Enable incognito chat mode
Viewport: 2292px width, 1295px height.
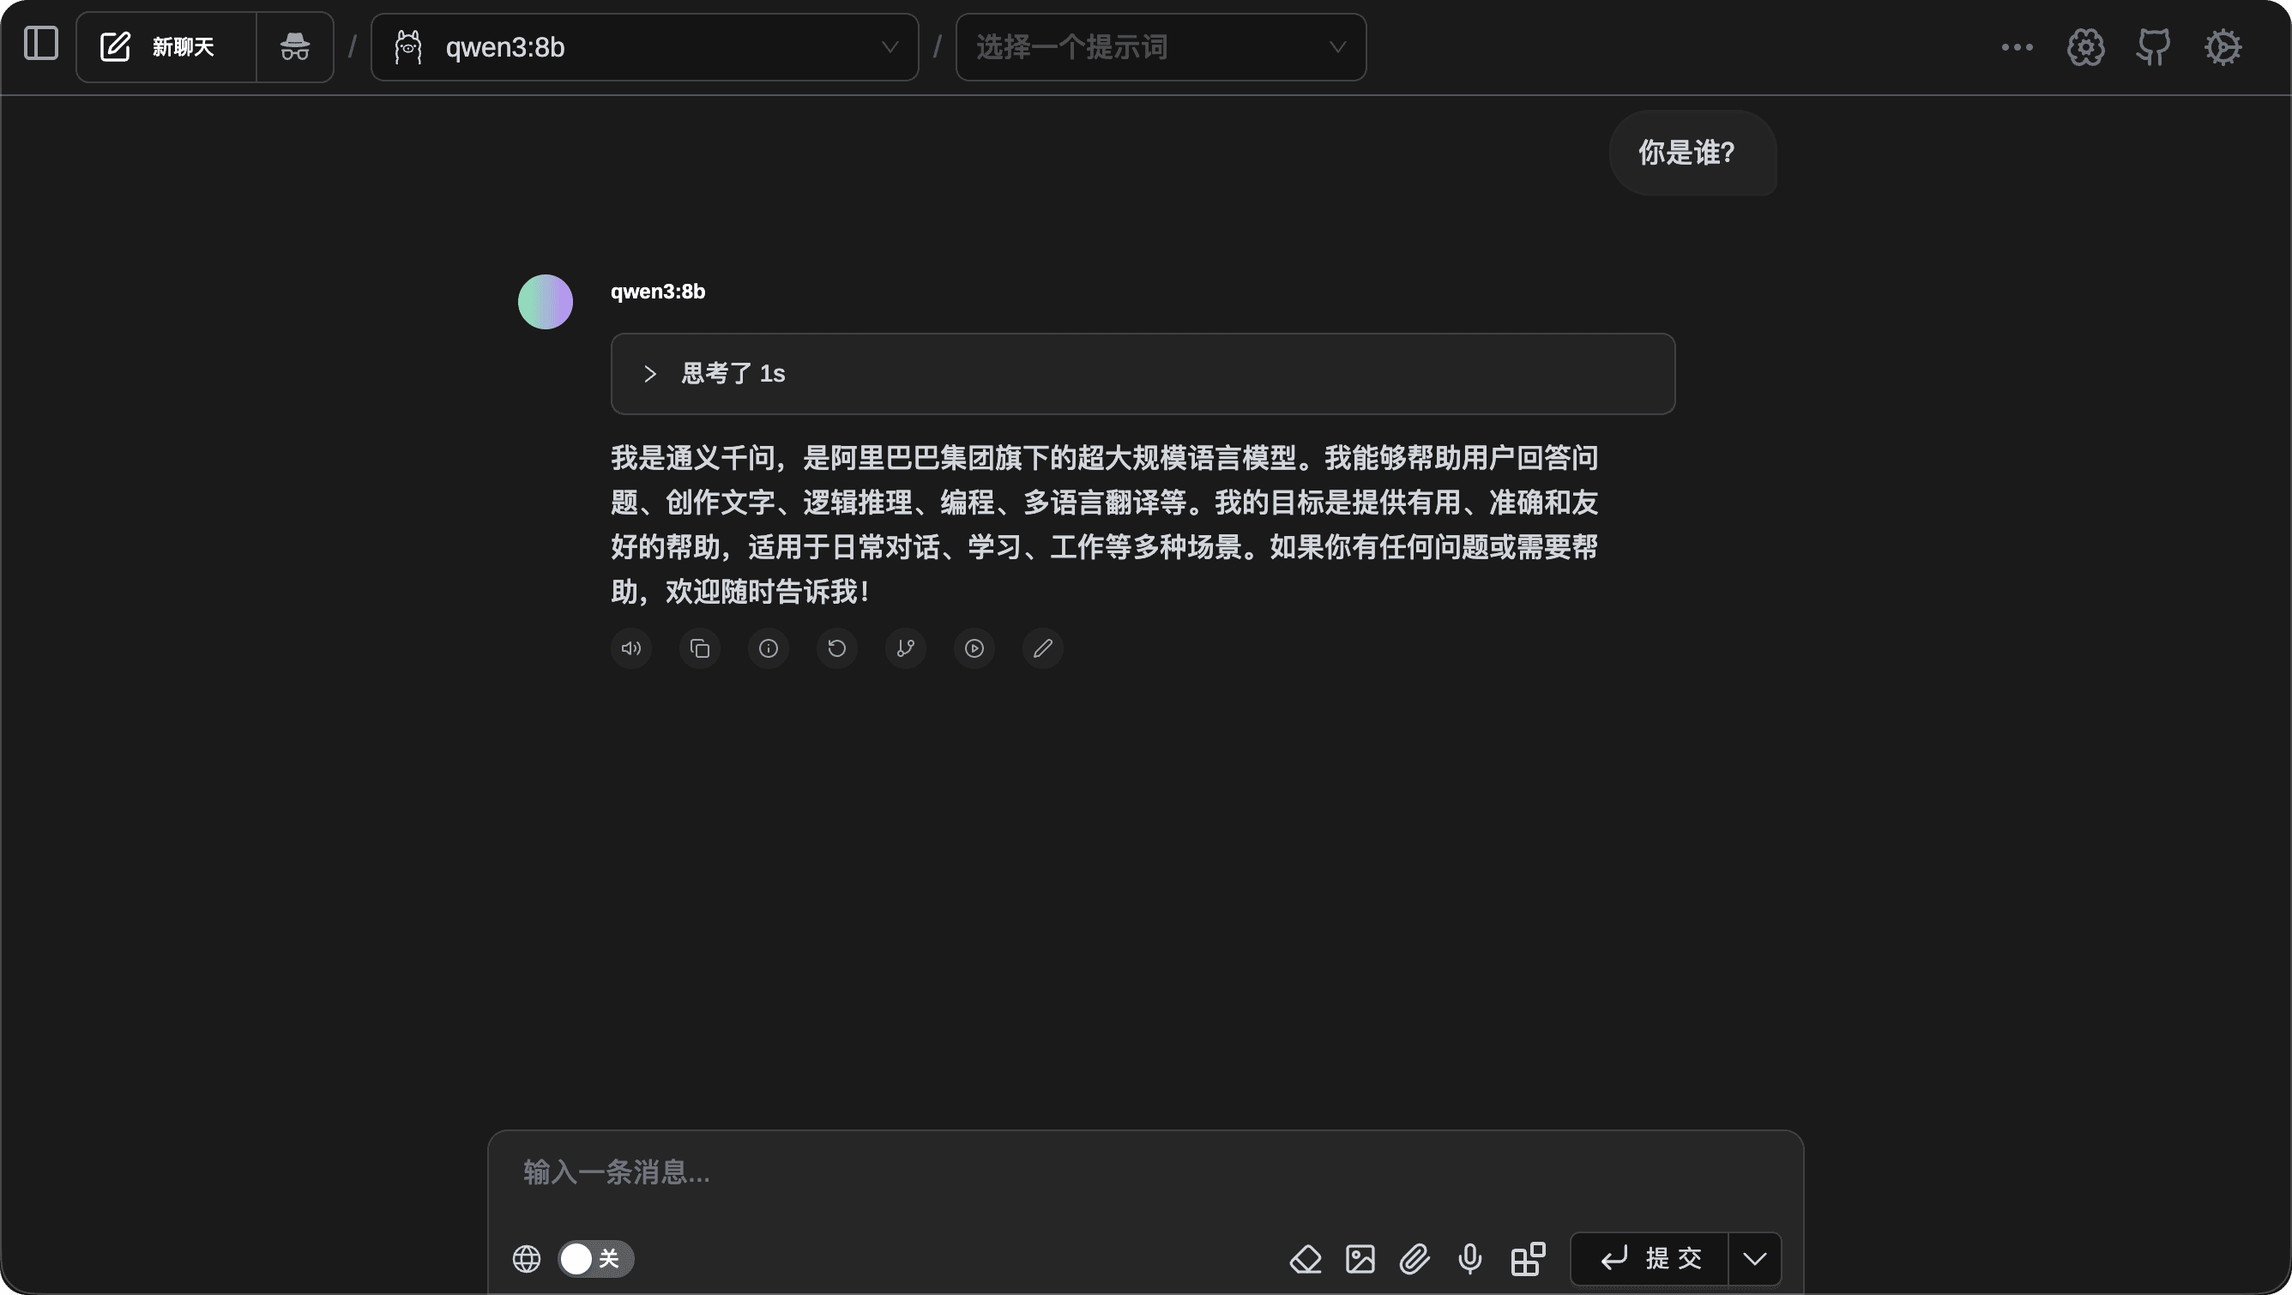point(293,46)
